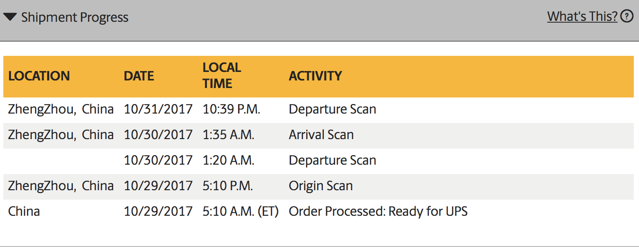Screen dimensions: 639x247
Task: Collapse the Shipment Progress triangle
Action: (10, 18)
